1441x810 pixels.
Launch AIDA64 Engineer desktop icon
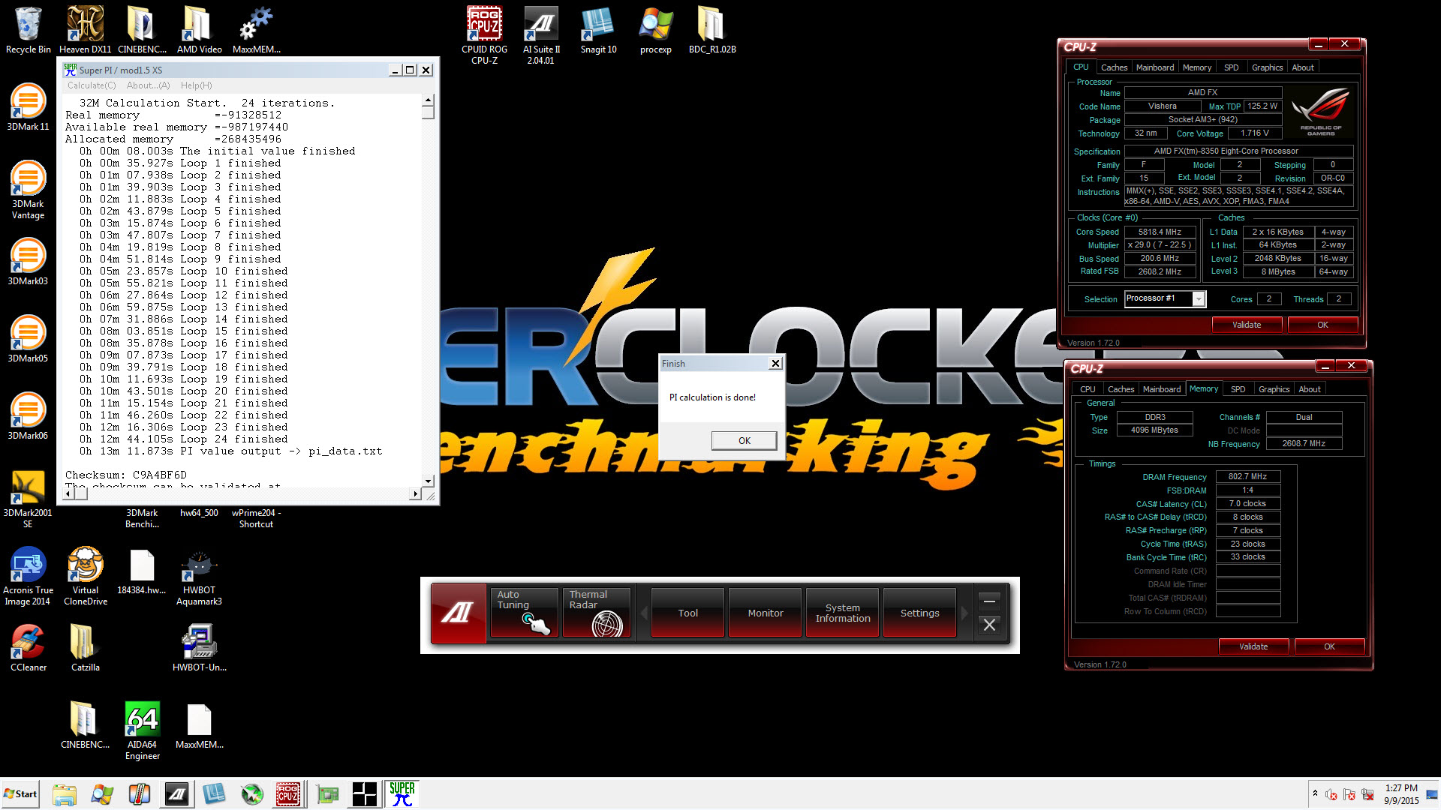click(142, 730)
